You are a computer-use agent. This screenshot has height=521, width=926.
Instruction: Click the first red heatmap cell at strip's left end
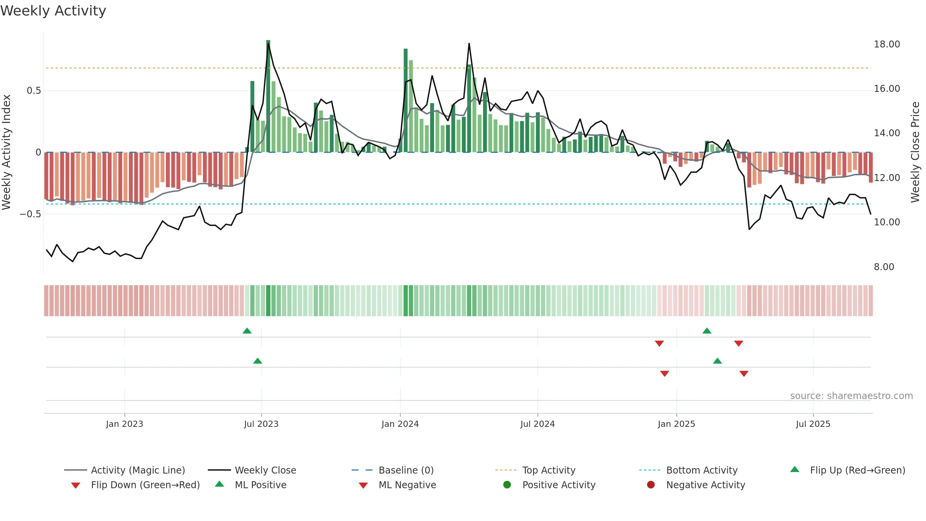[46, 301]
